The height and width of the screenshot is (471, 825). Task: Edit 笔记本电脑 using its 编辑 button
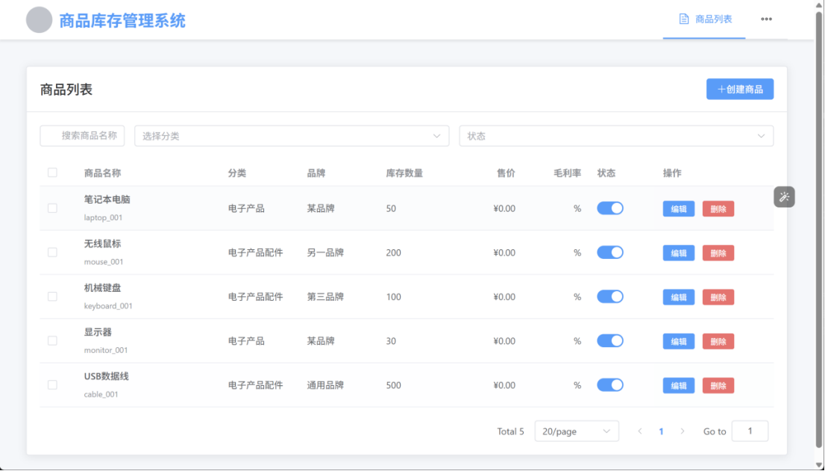point(678,208)
